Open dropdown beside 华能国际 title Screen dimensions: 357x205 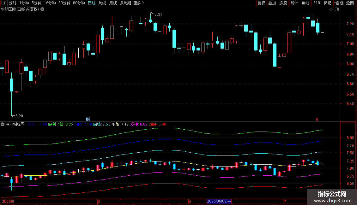coord(42,9)
